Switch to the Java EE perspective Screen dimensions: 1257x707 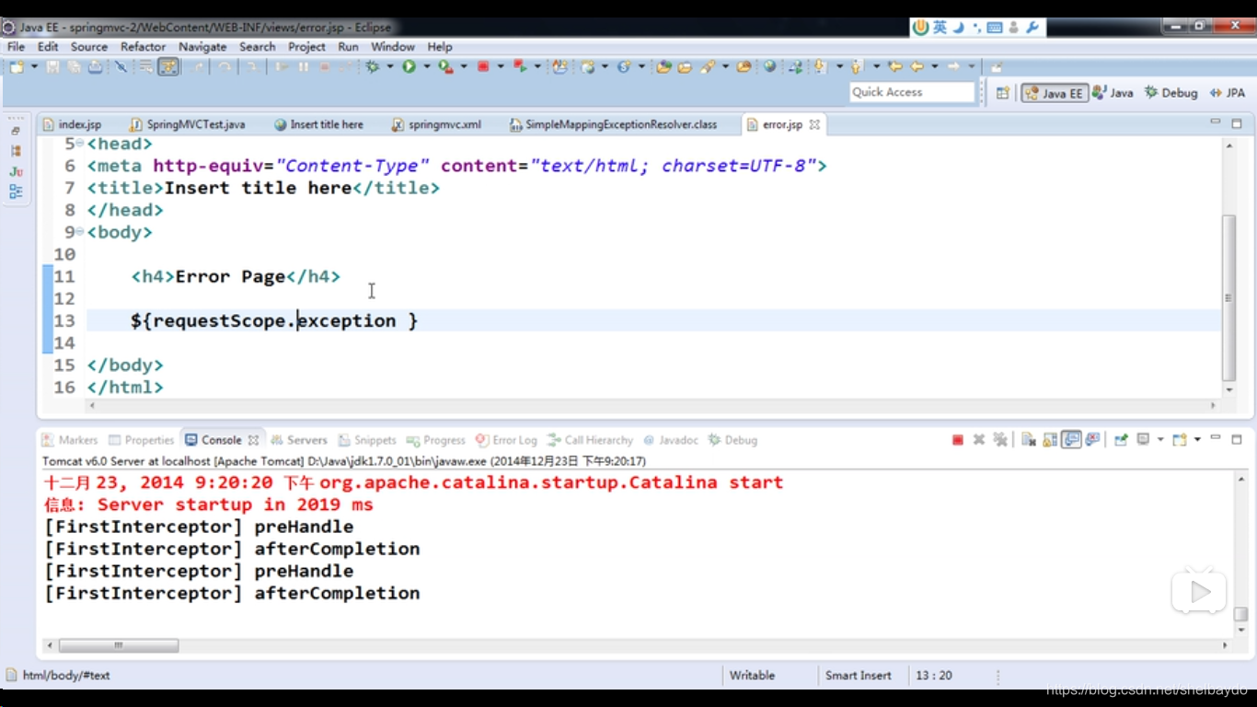coord(1055,93)
